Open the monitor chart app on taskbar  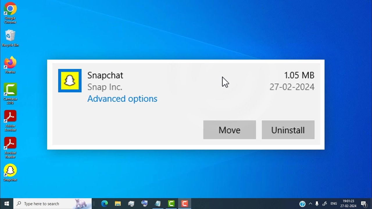click(131, 203)
